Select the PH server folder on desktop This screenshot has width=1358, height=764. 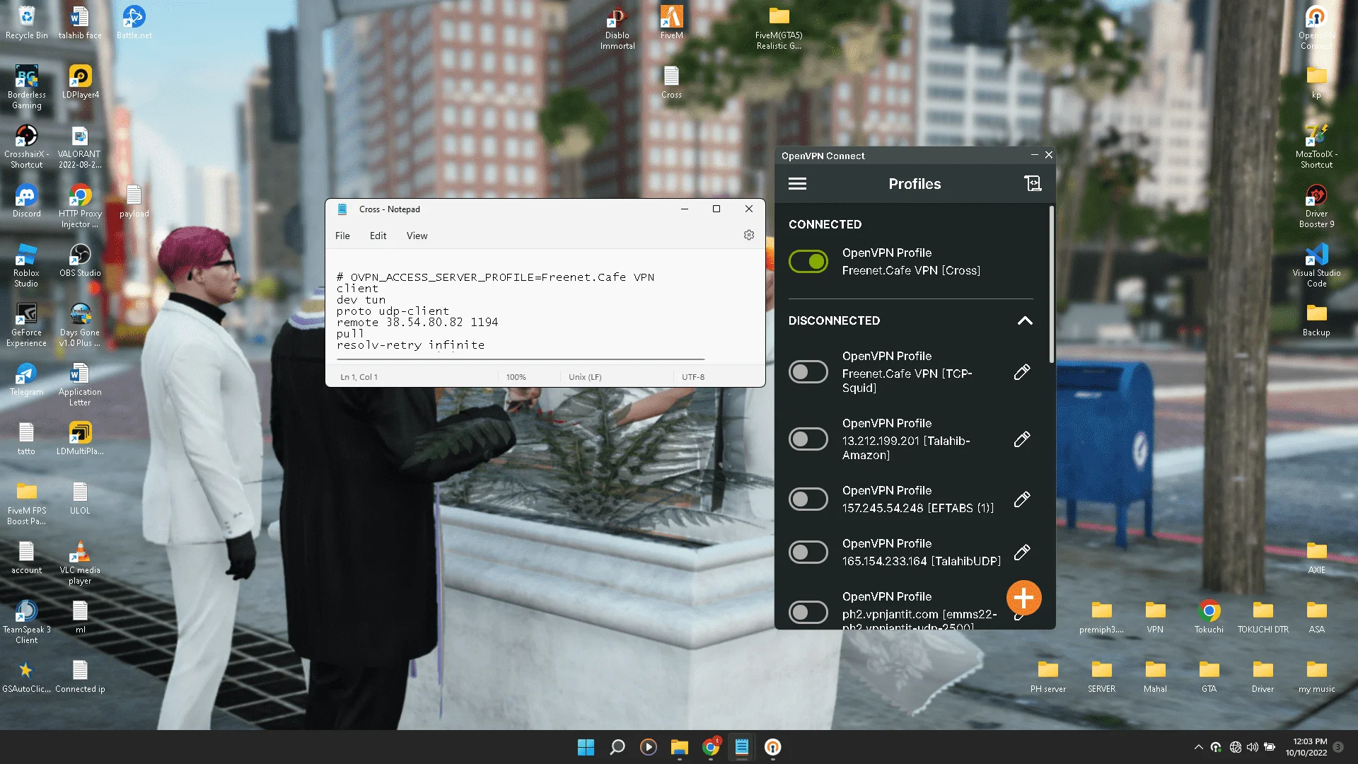point(1048,676)
